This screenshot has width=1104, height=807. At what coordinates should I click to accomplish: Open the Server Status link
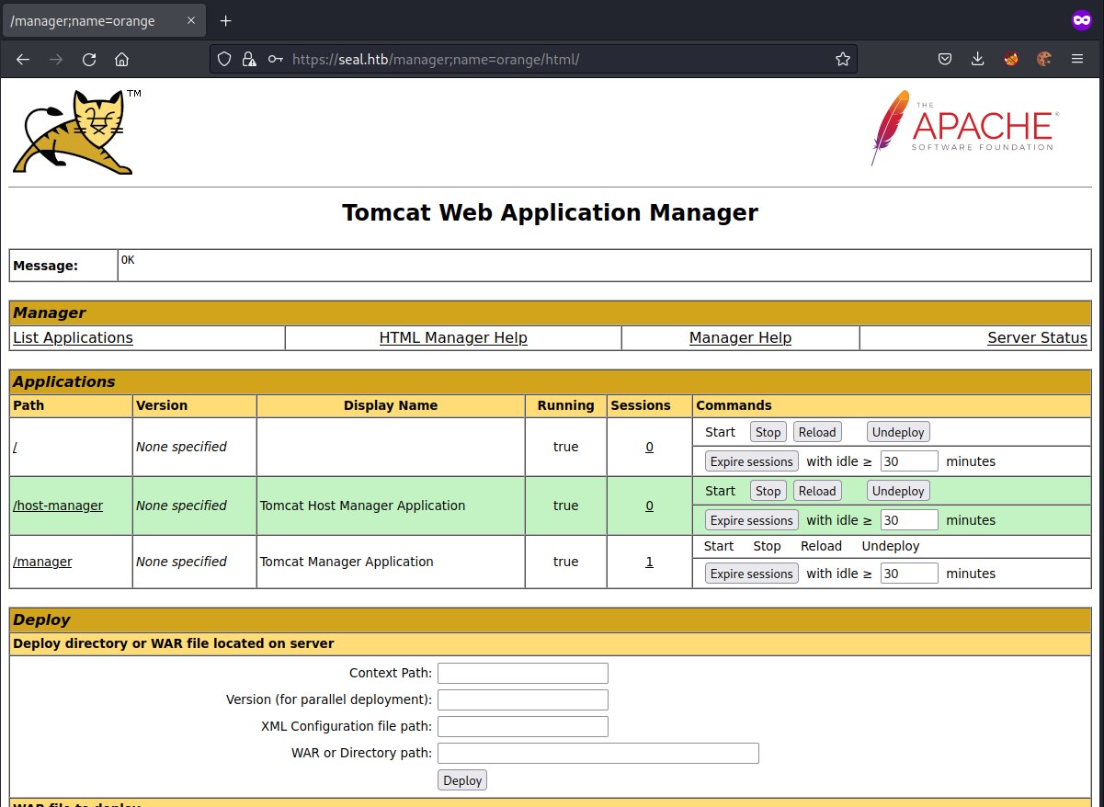[1037, 338]
